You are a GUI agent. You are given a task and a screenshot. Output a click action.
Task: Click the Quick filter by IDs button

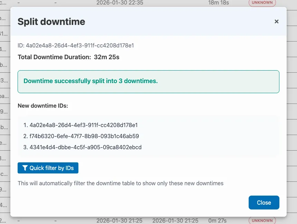pos(48,168)
